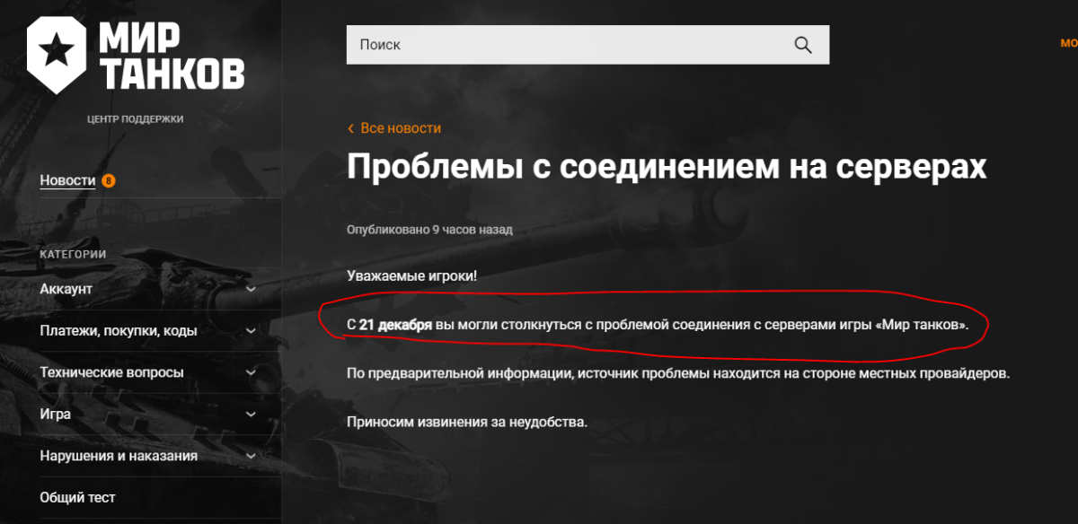Go back via Все новости link
1078x524 pixels.
(x=401, y=128)
